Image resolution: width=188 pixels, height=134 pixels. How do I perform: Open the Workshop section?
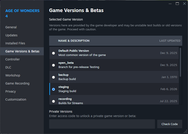[13, 75]
